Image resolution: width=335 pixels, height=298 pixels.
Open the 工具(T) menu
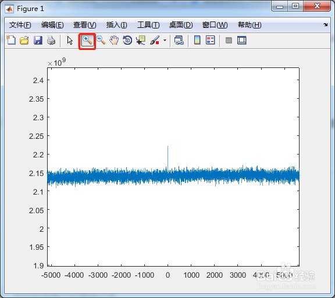[148, 25]
